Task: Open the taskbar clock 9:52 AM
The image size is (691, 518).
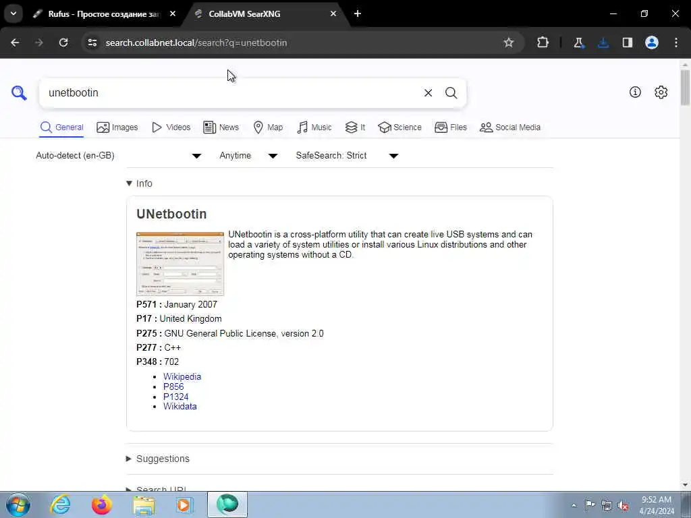Action: (x=657, y=505)
